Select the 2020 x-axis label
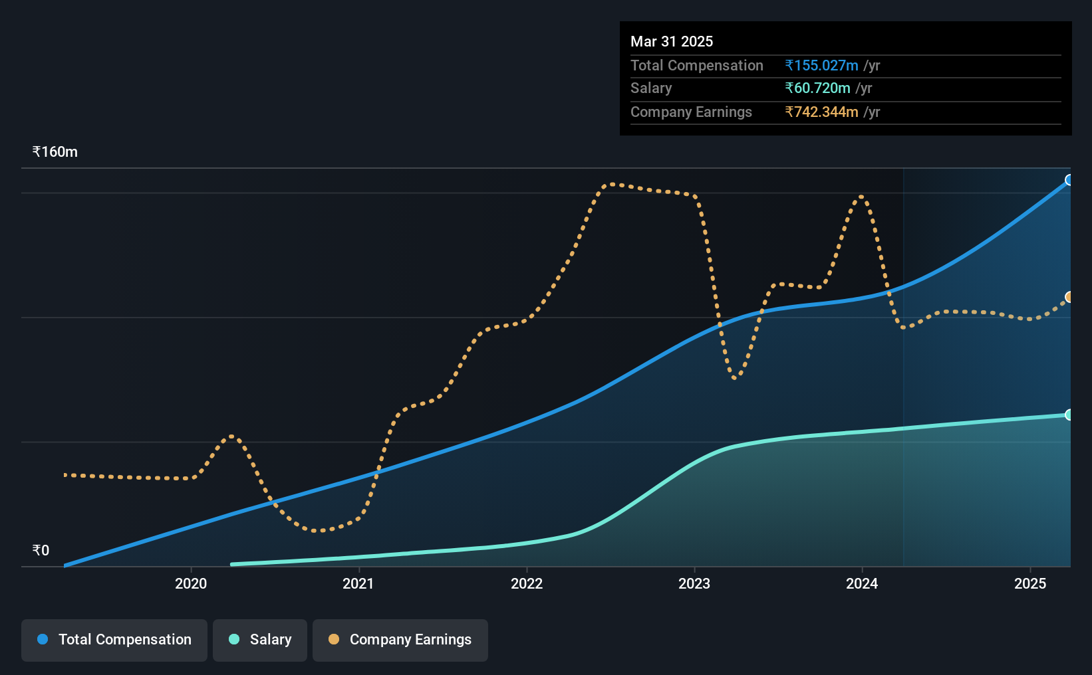Screen dimensions: 1092x675 click(x=191, y=583)
